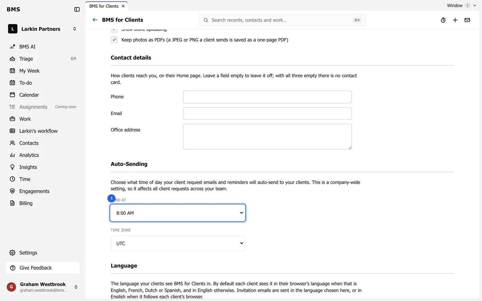Open the Send At 8:00 AM dropdown
Screen dimensions: 482x301
click(178, 213)
